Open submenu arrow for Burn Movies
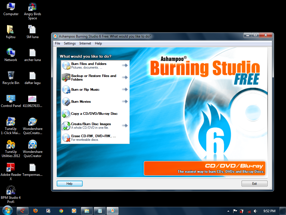 click(125, 101)
